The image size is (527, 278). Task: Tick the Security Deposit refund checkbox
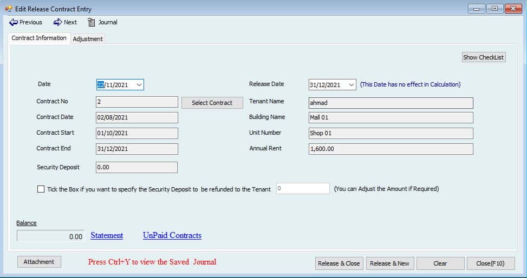(41, 189)
